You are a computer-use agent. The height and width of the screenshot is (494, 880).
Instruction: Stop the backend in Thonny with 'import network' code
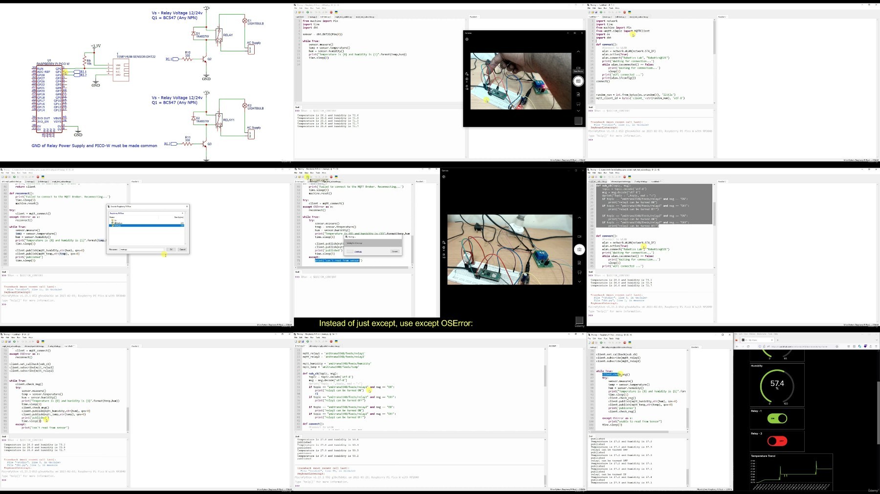click(x=625, y=12)
